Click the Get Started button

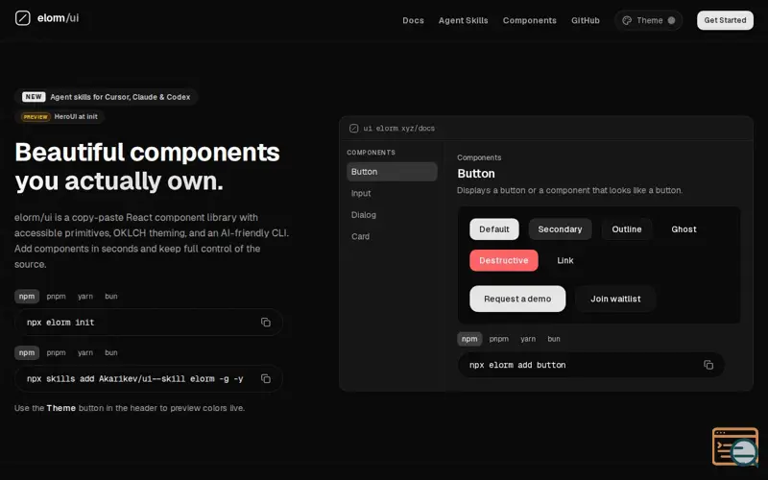[725, 20]
